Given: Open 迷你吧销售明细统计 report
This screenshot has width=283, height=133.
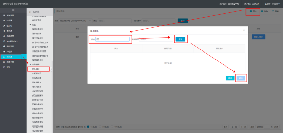Looking at the screenshot, I should [40, 56].
